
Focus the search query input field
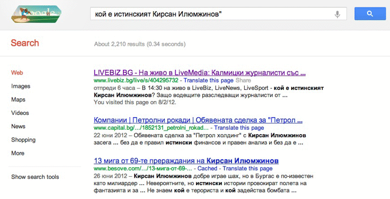pos(219,14)
